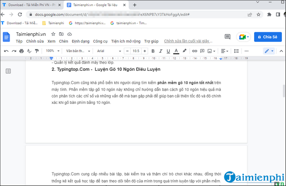The image size is (286, 186).
Task: Move document with folder icon
Action: [x=61, y=34]
